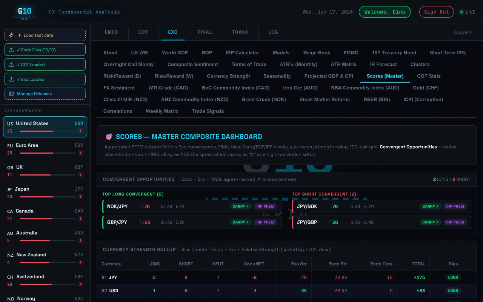Select the EXO tab
Image resolution: width=483 pixels, height=302 pixels.
tap(173, 32)
